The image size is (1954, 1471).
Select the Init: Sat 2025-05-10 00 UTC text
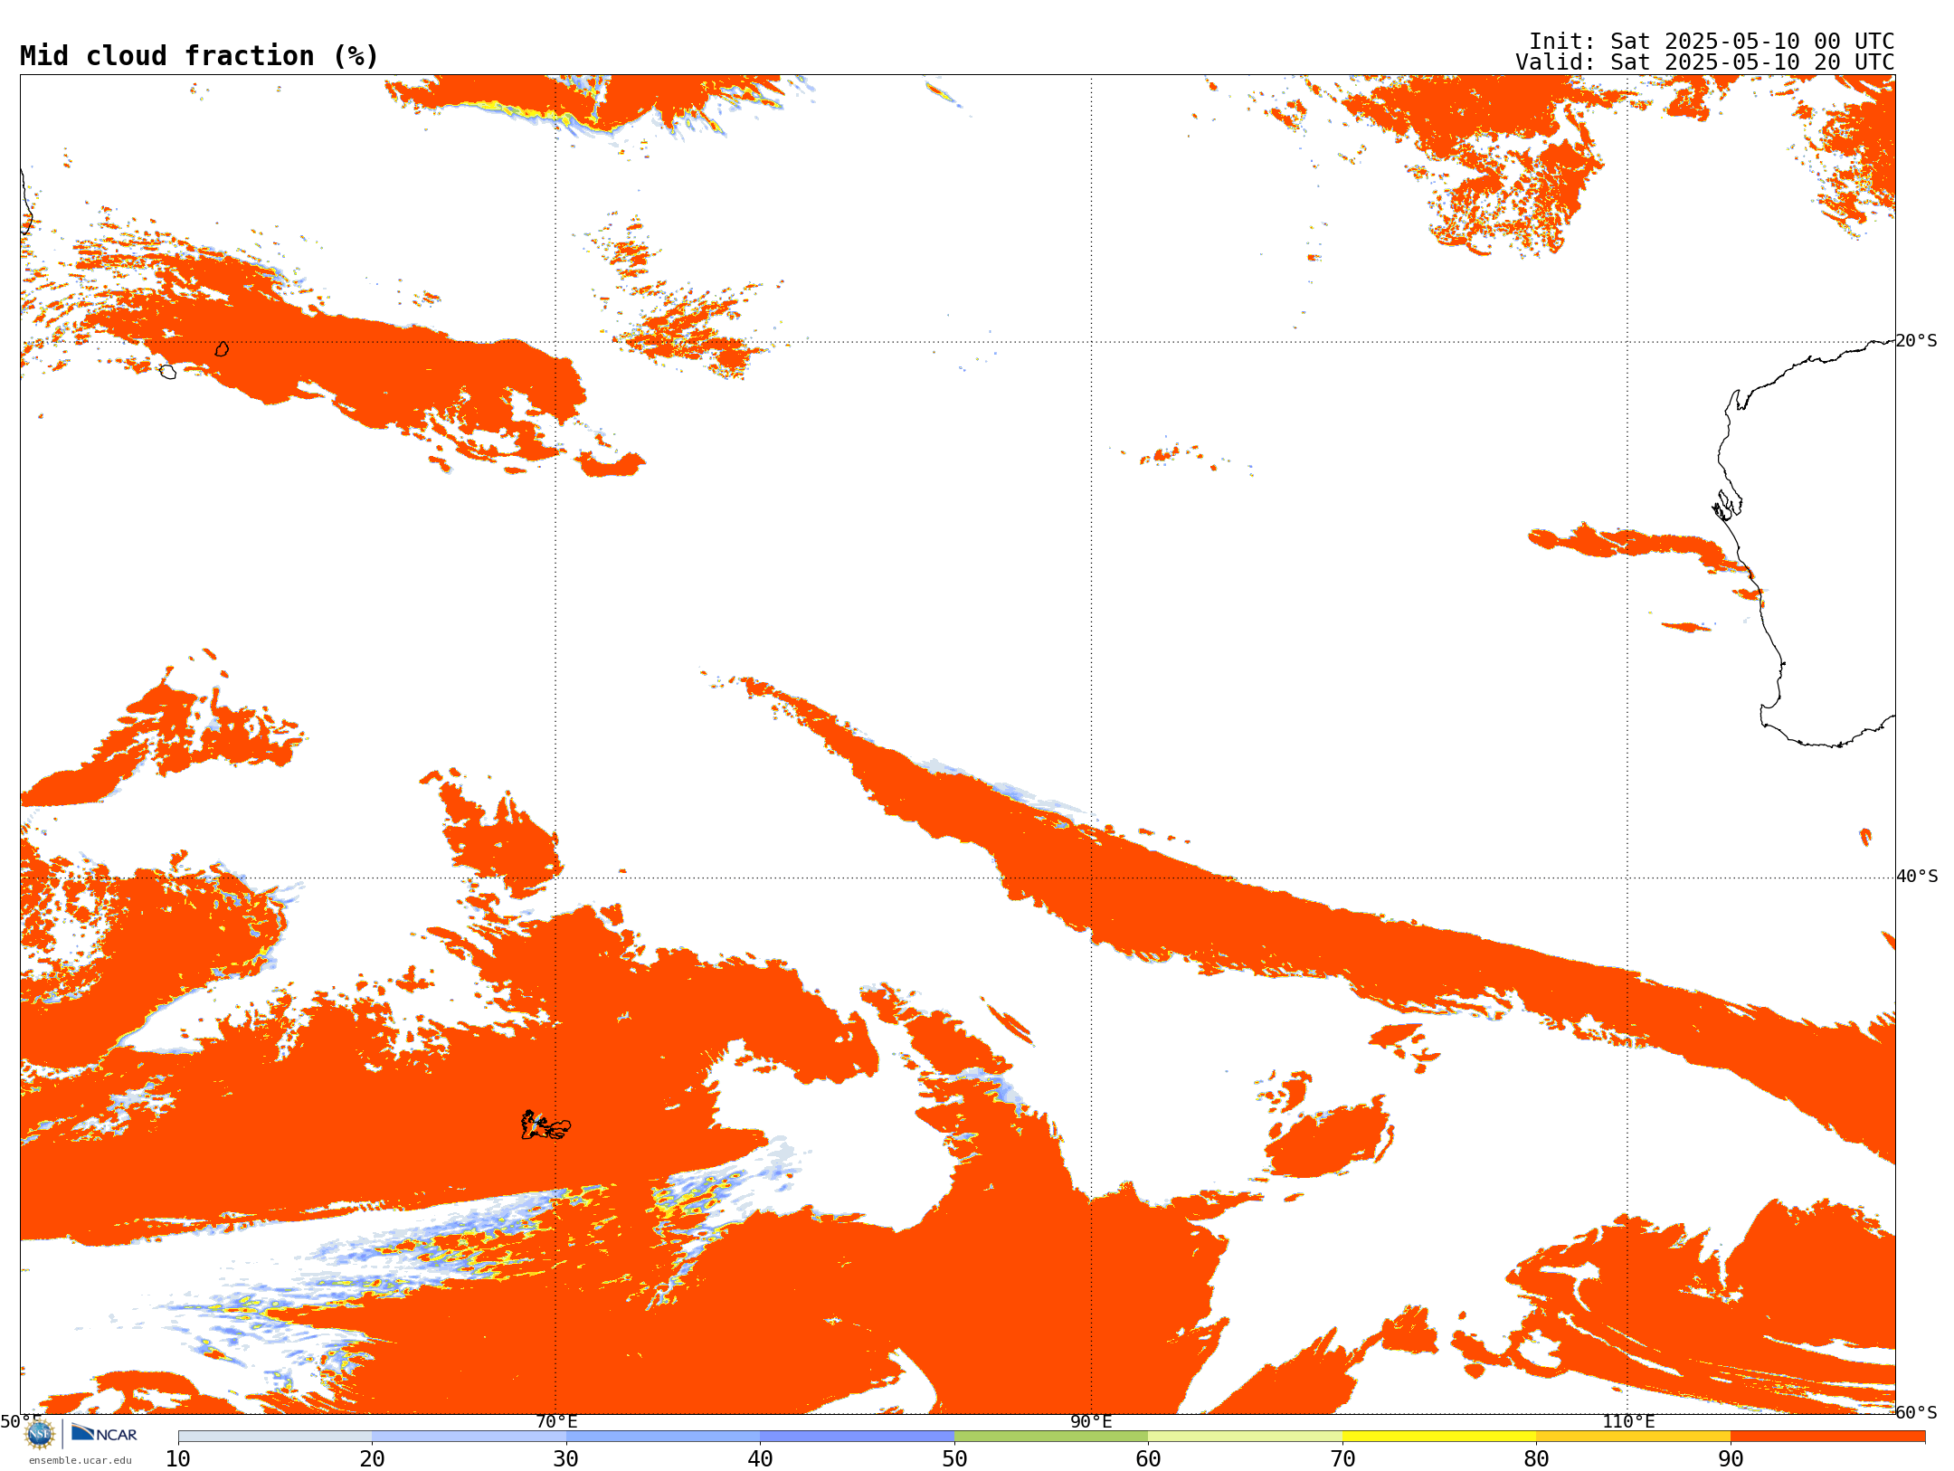[1712, 42]
